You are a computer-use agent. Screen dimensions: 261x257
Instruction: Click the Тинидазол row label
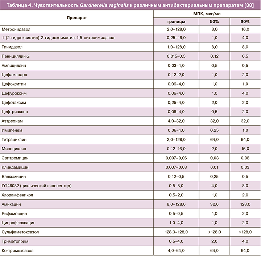click(x=13, y=47)
